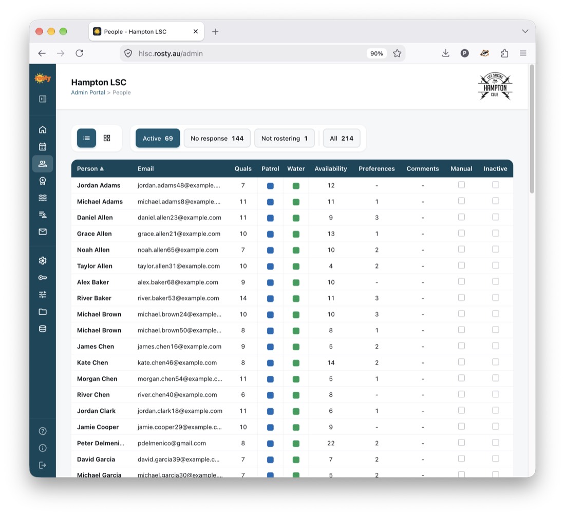Click River Baker's quals value 14
Image resolution: width=565 pixels, height=516 pixels.
(x=243, y=298)
